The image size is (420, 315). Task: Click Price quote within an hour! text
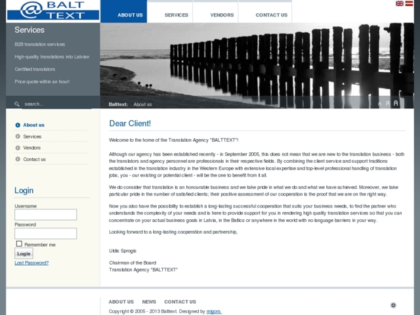[42, 81]
